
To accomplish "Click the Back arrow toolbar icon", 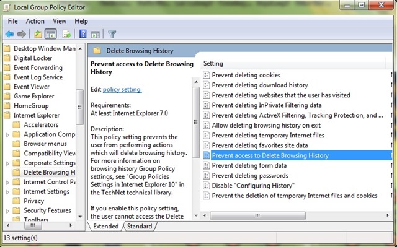I will pos(10,34).
